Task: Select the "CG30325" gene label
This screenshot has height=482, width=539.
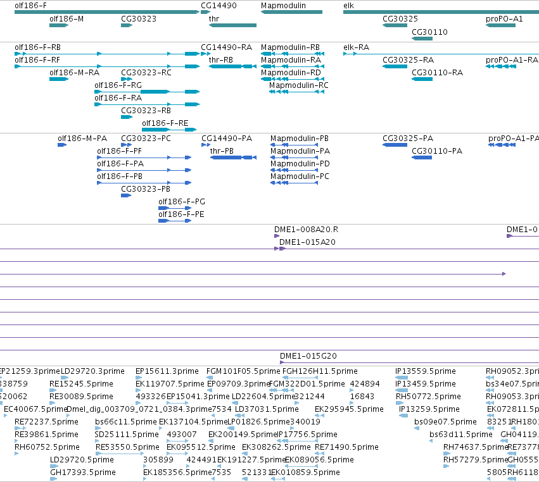Action: tap(400, 19)
